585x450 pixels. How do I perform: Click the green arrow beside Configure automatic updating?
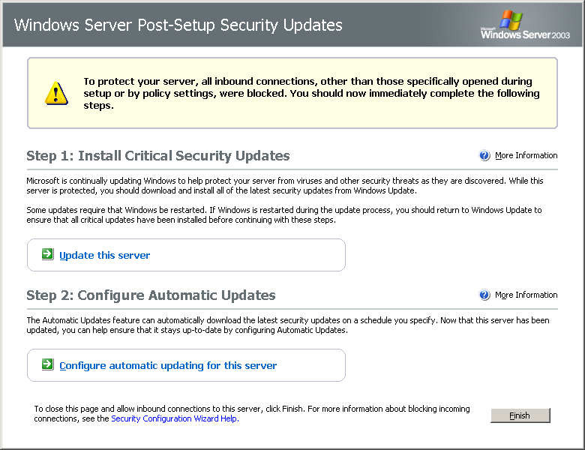coord(48,364)
